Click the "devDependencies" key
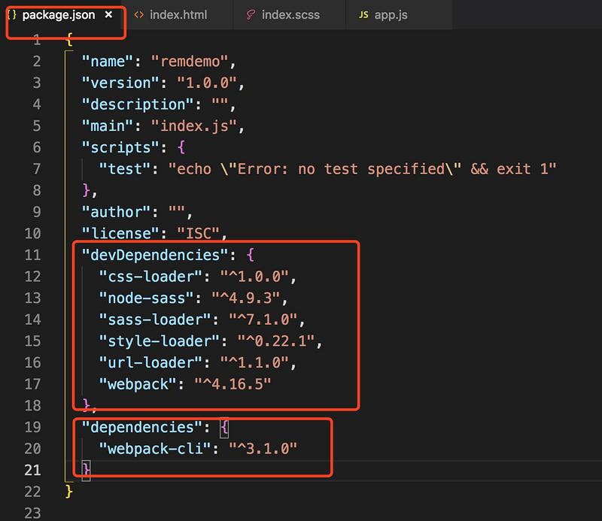 pyautogui.click(x=155, y=255)
